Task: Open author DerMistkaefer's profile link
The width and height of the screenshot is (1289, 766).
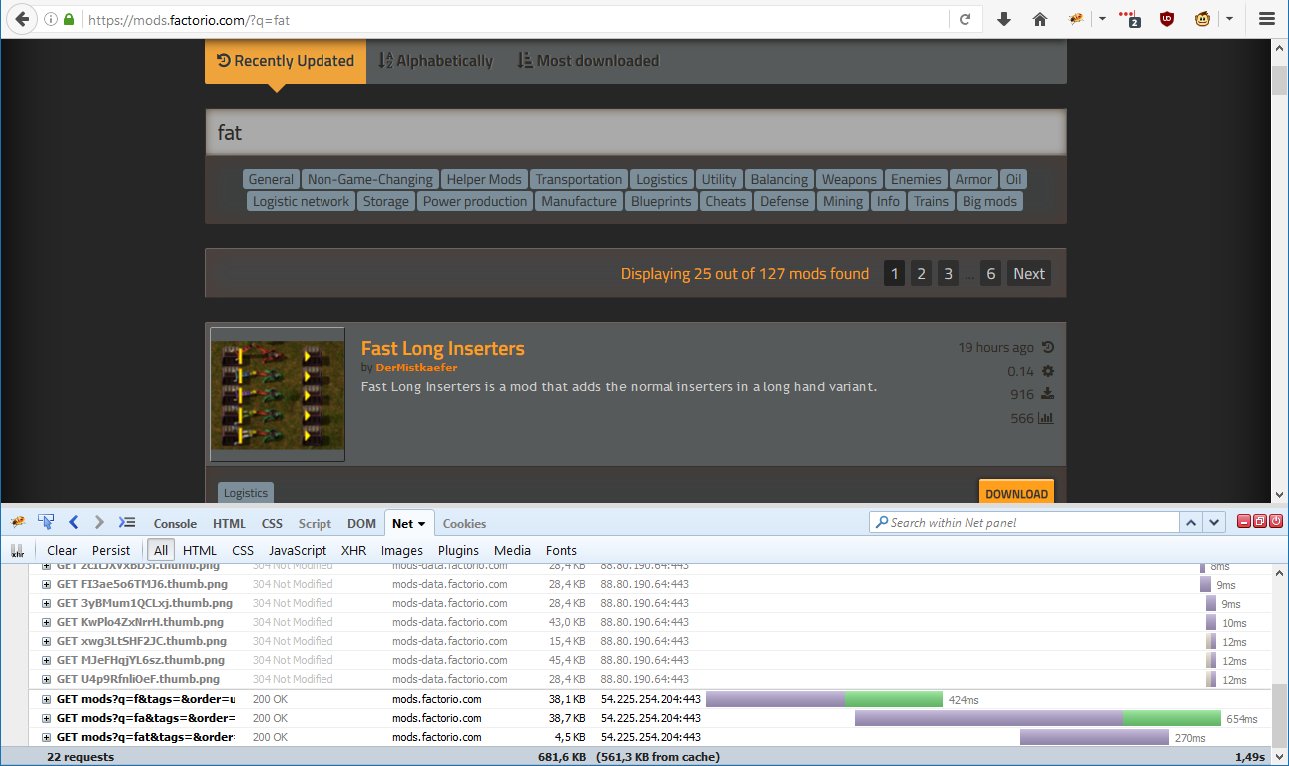Action: click(416, 368)
